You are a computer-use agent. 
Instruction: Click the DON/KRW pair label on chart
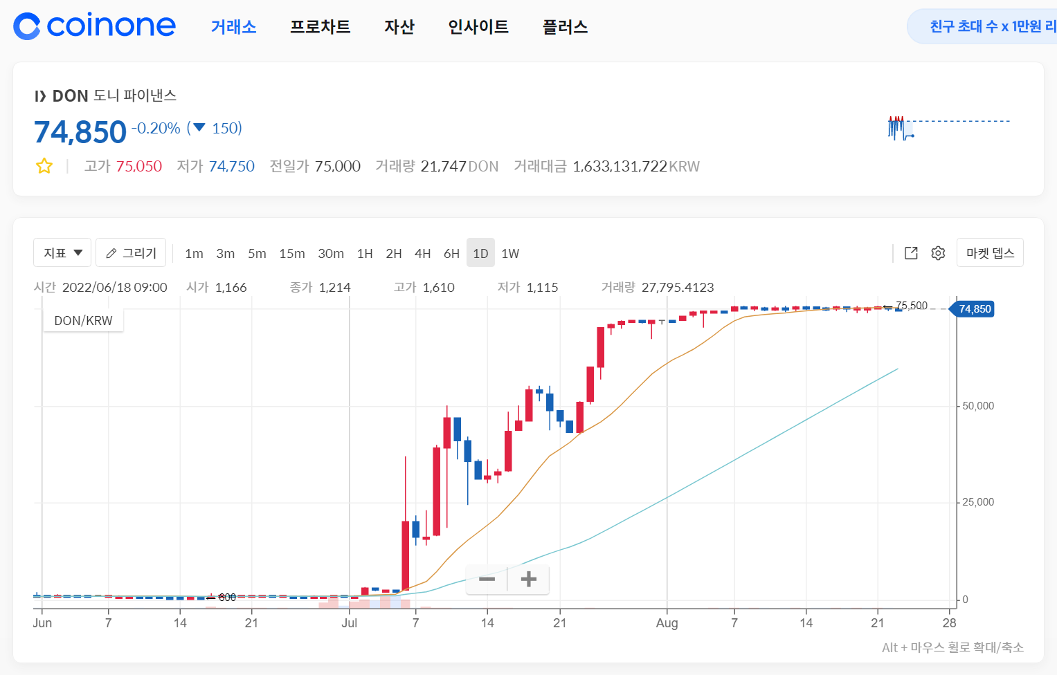coord(83,321)
